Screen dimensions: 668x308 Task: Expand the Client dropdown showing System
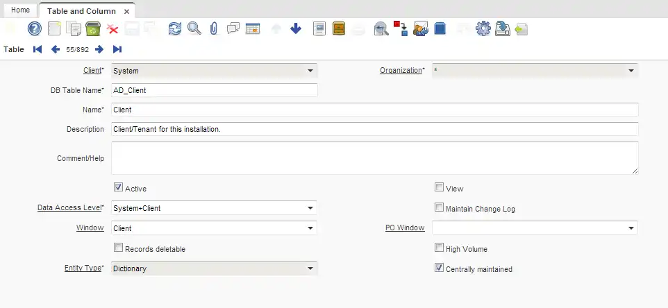pos(310,71)
